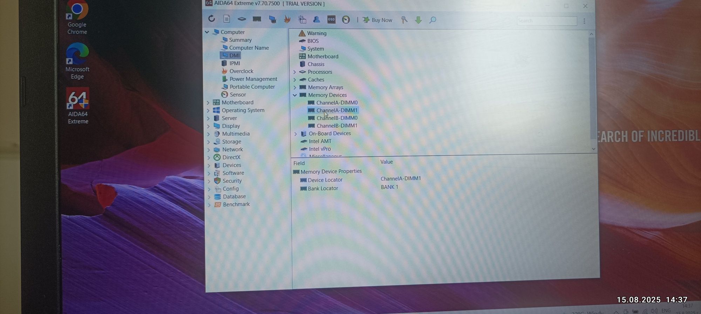Expand the Operating System tree node

tap(208, 110)
